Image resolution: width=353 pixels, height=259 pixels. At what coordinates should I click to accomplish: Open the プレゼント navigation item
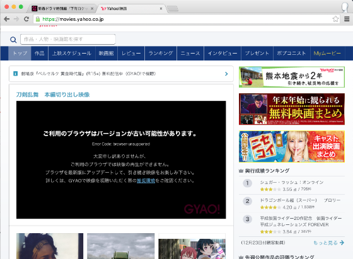point(257,54)
